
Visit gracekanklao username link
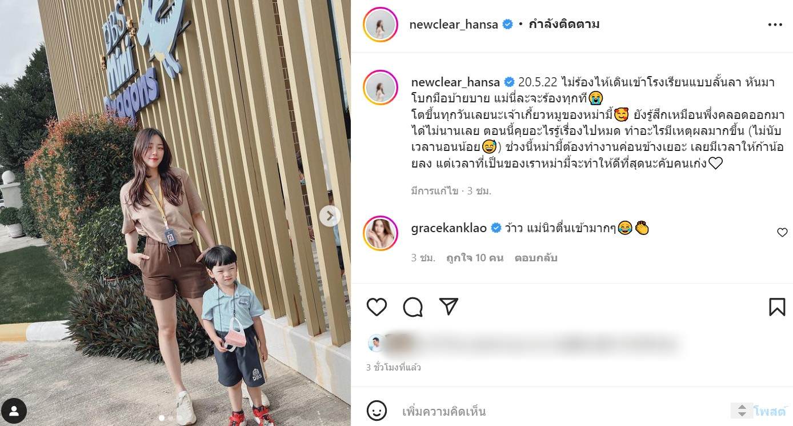click(448, 228)
